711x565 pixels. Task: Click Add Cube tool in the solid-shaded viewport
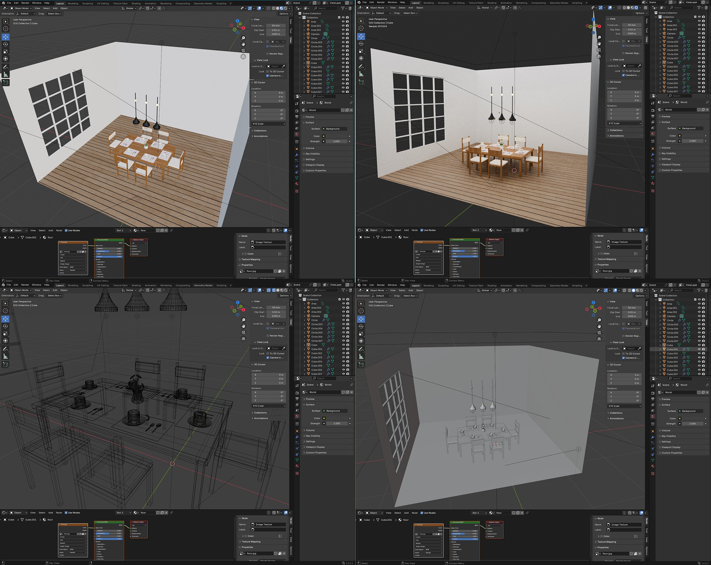361,365
